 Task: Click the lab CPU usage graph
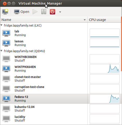coord(105,33)
